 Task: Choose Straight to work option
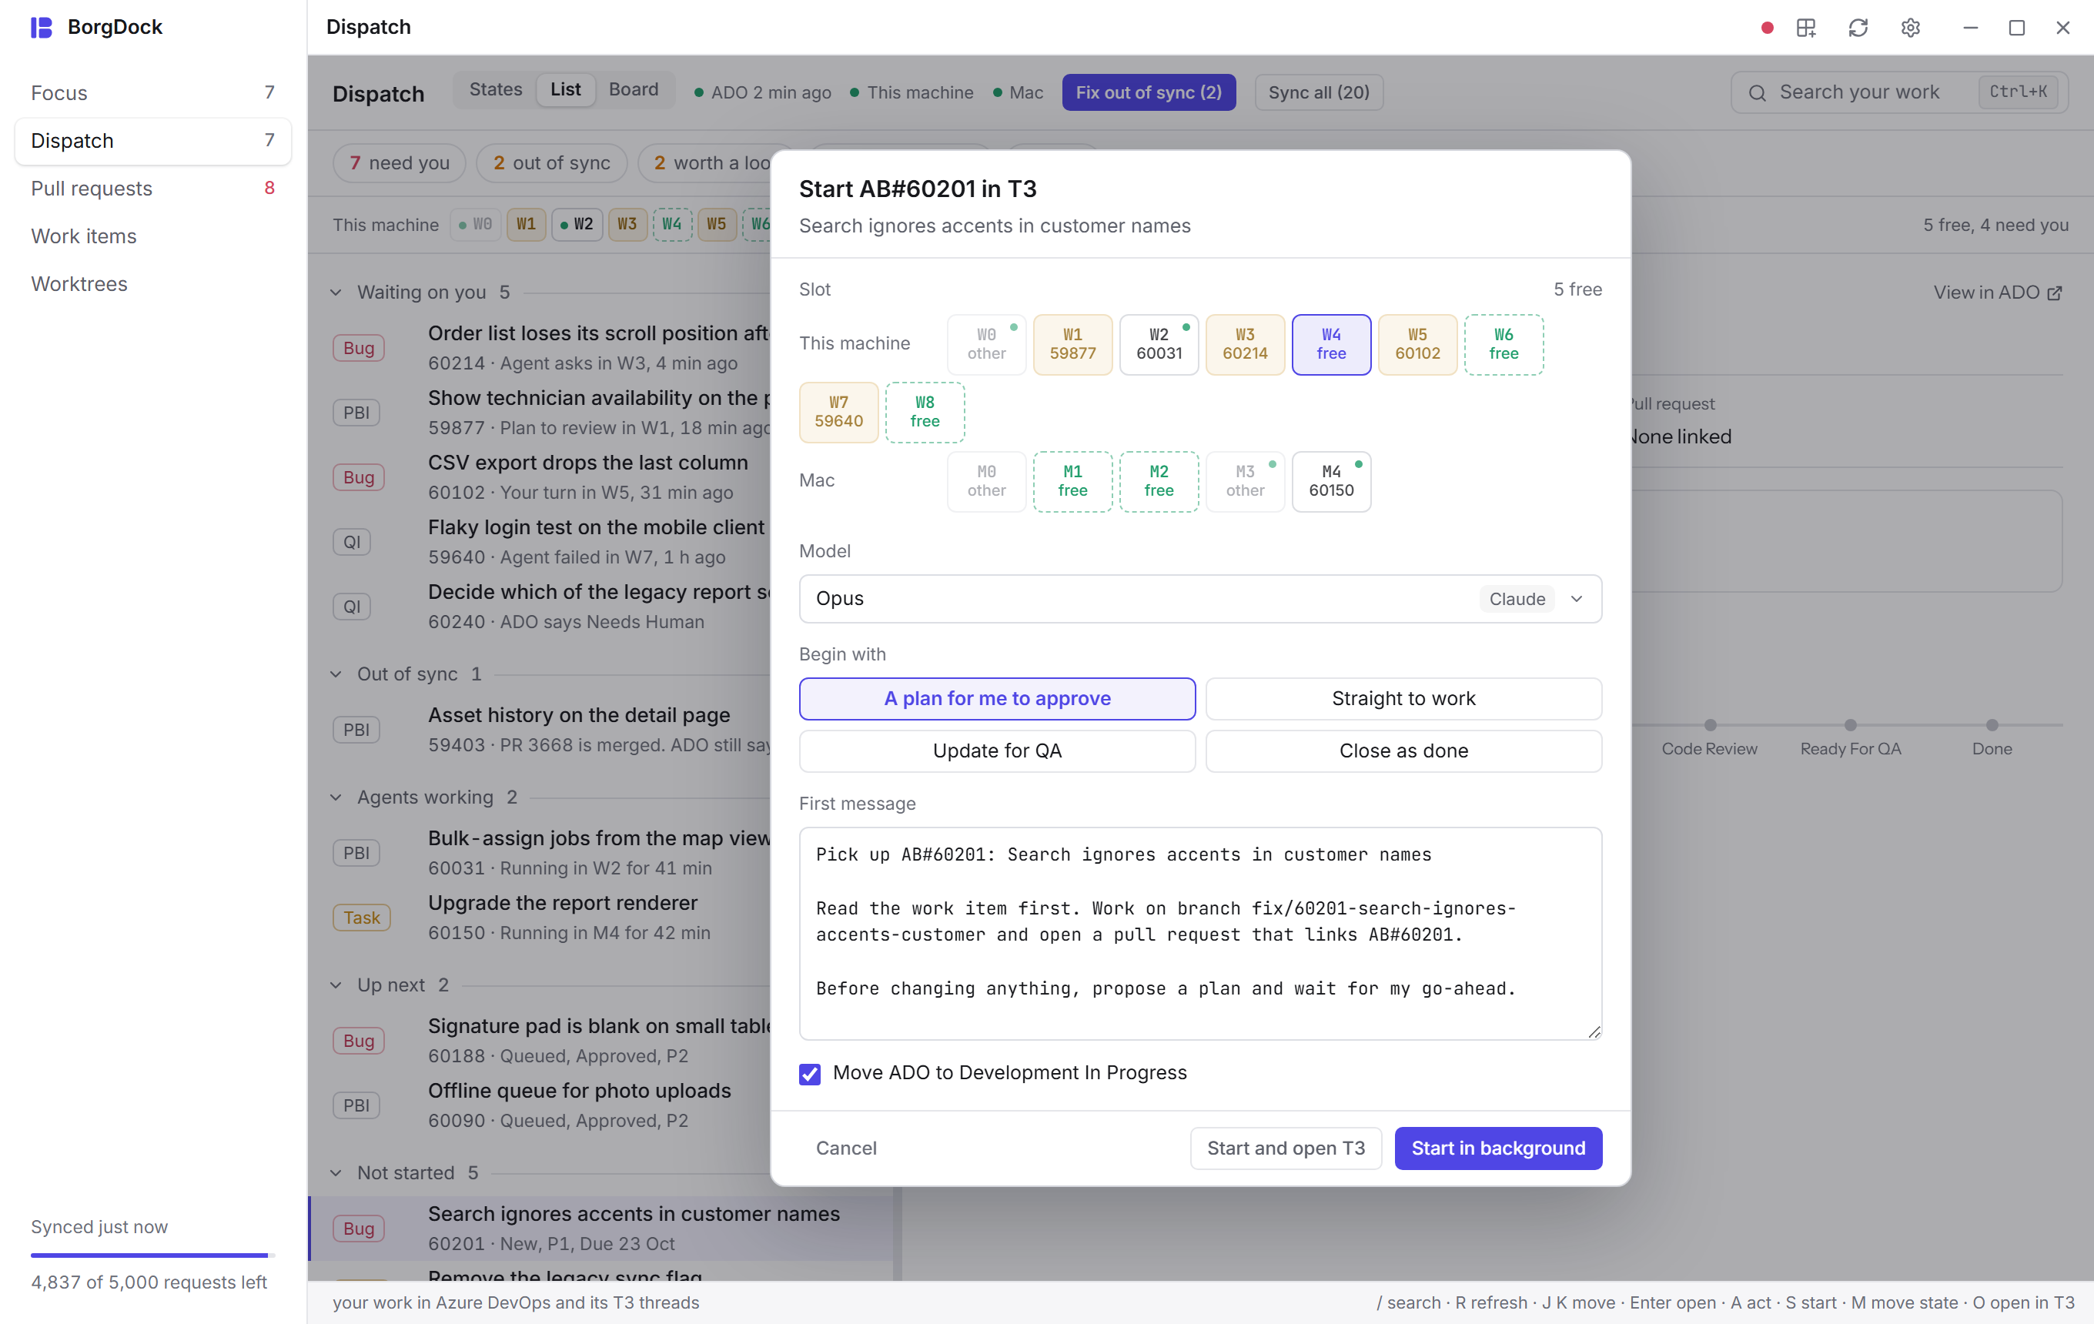1403,699
